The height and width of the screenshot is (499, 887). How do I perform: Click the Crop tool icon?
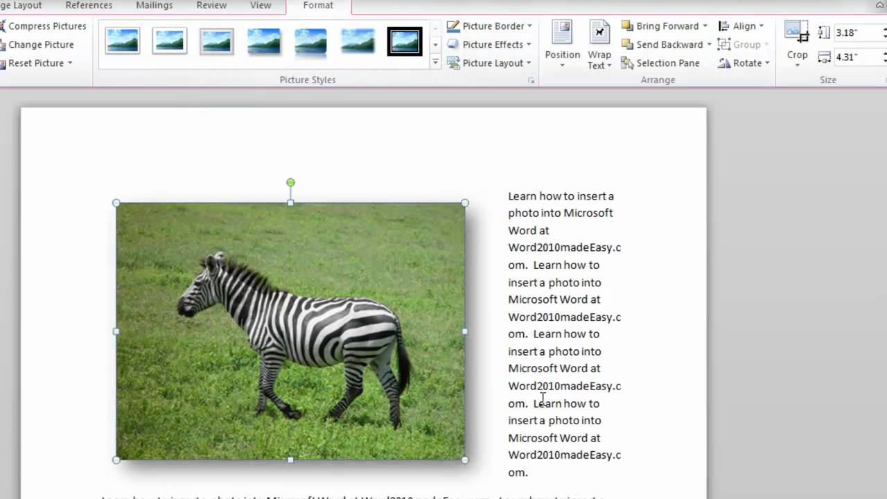797,33
